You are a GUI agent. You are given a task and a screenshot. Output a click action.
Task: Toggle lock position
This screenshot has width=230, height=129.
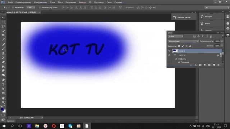tap(187, 46)
